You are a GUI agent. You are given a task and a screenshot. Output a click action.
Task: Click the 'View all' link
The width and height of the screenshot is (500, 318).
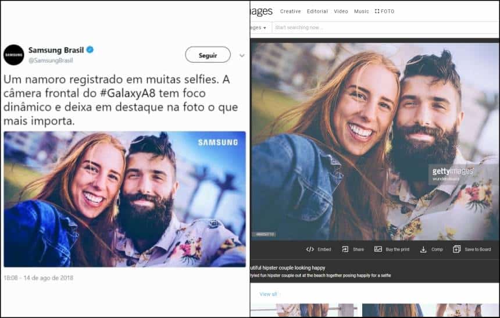268,294
